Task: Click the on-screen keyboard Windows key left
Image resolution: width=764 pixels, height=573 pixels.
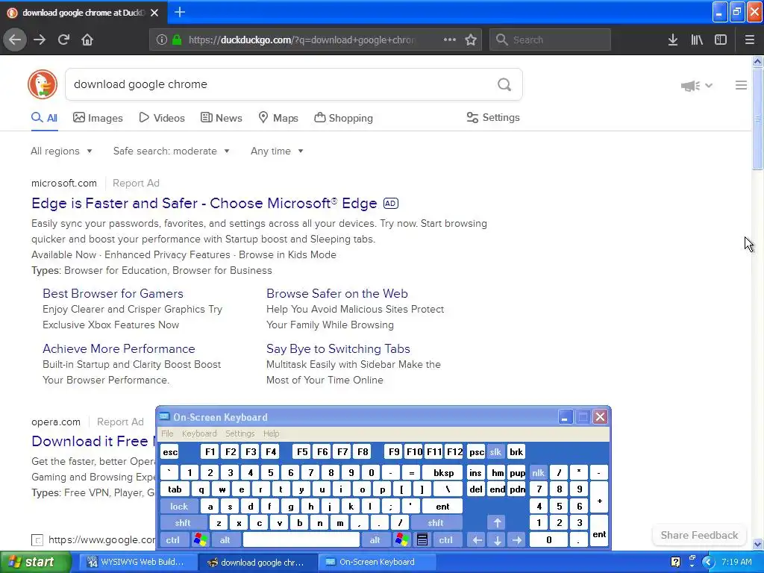Action: pos(201,540)
